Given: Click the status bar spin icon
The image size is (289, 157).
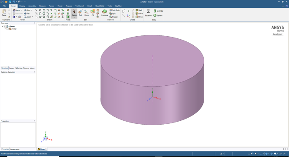Looking at the screenshot, I should [x=266, y=154].
